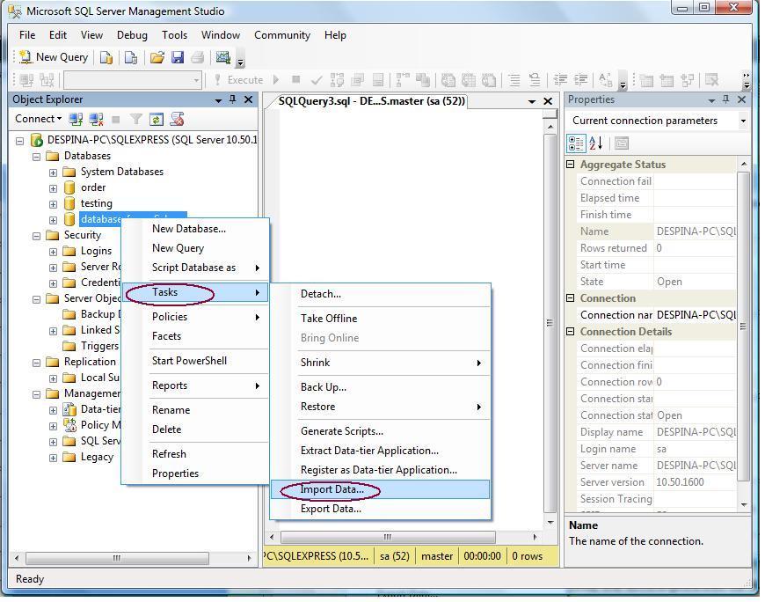The width and height of the screenshot is (765, 602).
Task: Click Start PowerShell in the context menu
Action: pos(195,361)
